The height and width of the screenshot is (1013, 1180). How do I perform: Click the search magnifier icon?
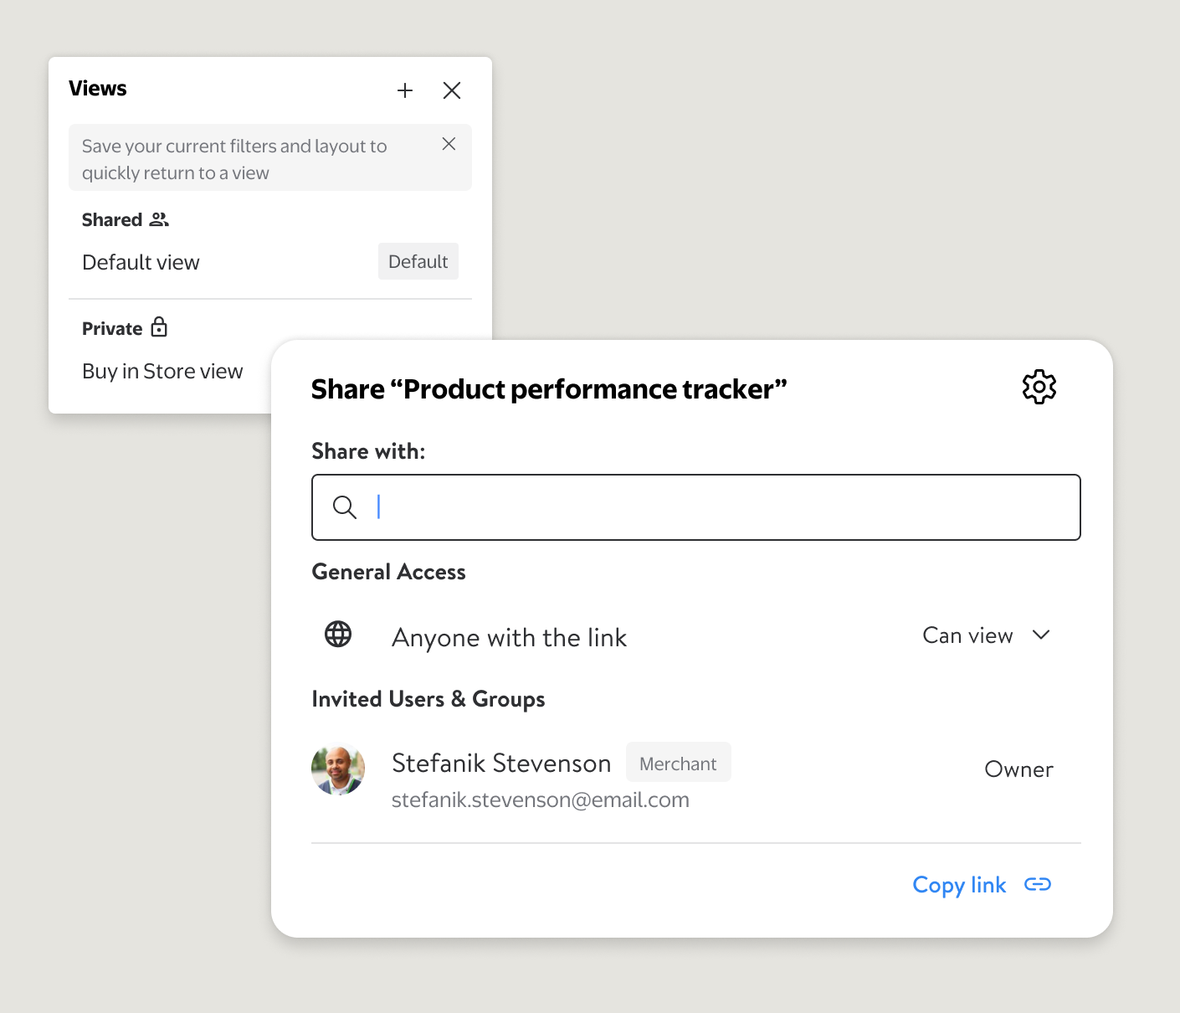pyautogui.click(x=345, y=506)
